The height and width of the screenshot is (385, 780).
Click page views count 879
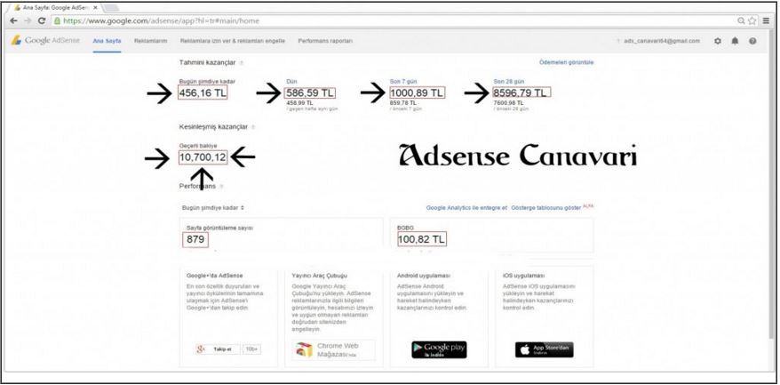coord(195,239)
